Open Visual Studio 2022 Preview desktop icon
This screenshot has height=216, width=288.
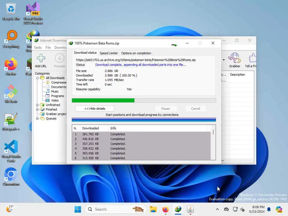pos(33,13)
